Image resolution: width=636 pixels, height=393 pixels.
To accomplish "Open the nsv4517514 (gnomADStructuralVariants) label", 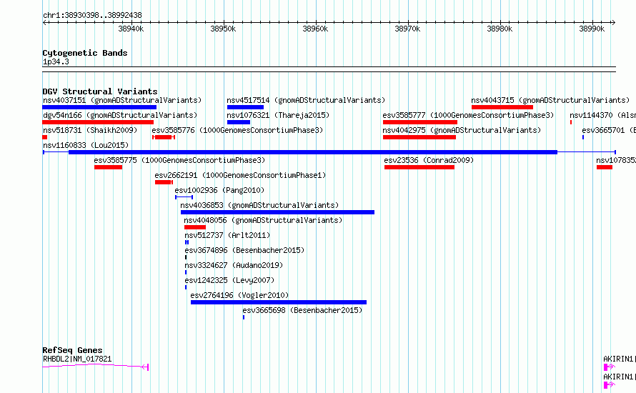I will 306,100.
